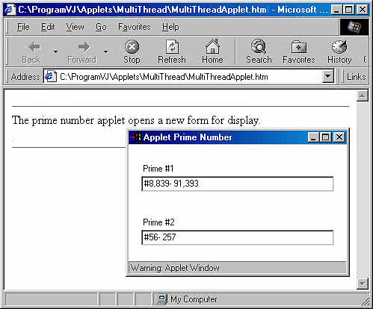The width and height of the screenshot is (373, 309).
Task: Click the Back arrow toolbar icon
Action: [x=34, y=47]
